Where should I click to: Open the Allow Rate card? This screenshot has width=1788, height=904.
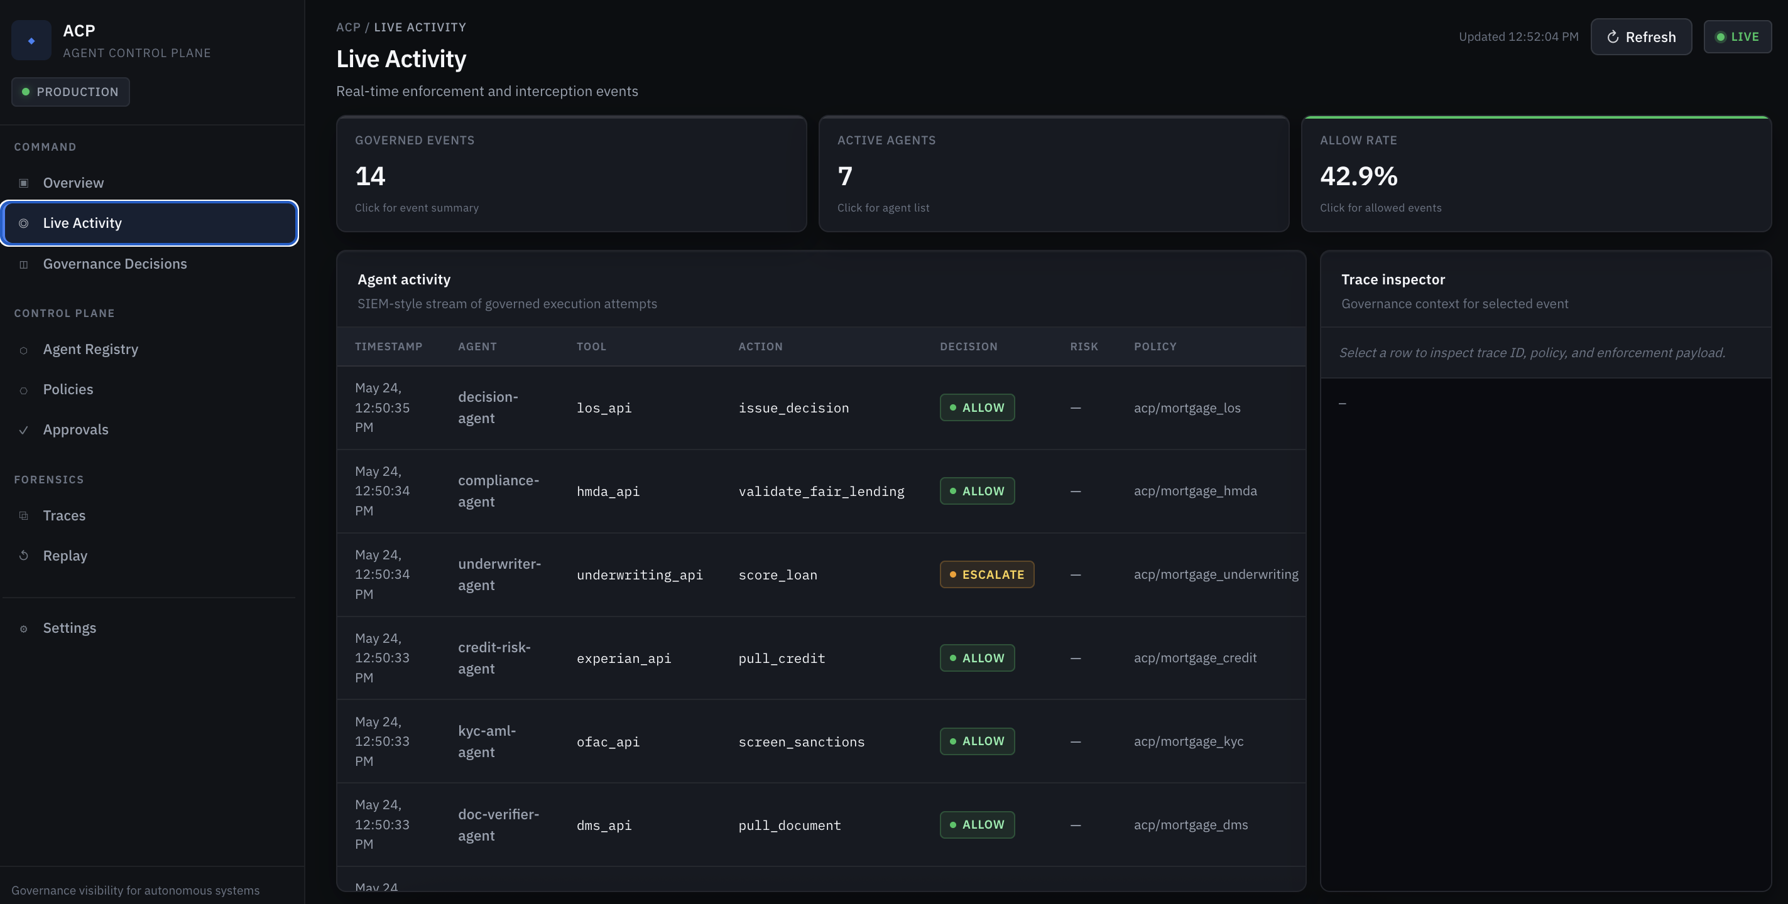(x=1536, y=173)
